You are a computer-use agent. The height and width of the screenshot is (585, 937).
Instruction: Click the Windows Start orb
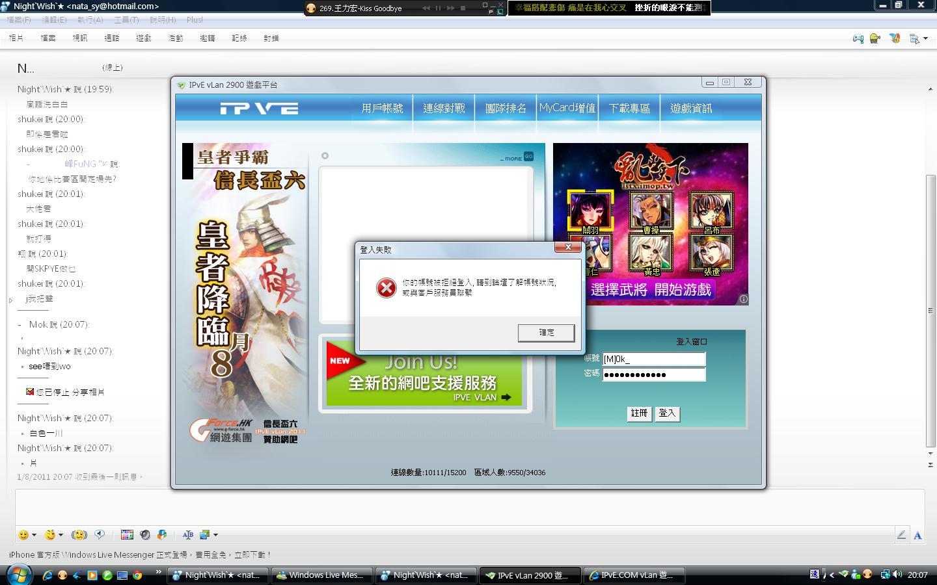19,574
